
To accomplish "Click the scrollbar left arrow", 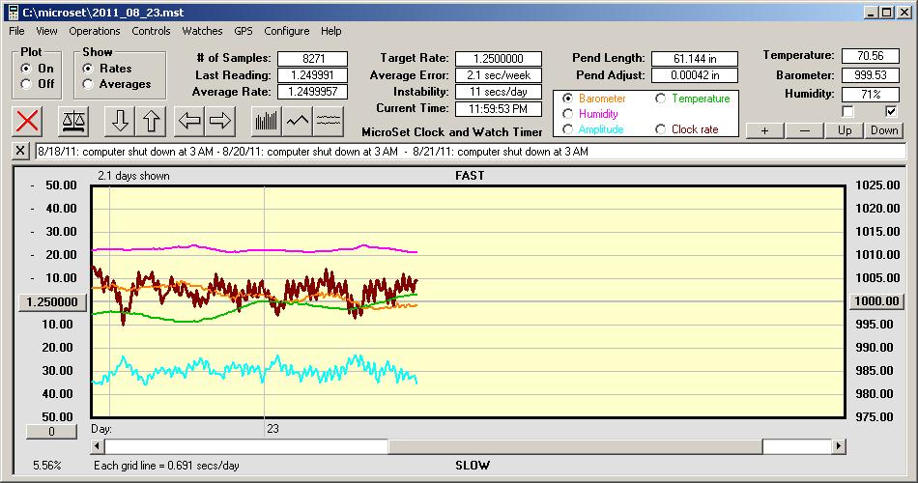I will (x=98, y=446).
